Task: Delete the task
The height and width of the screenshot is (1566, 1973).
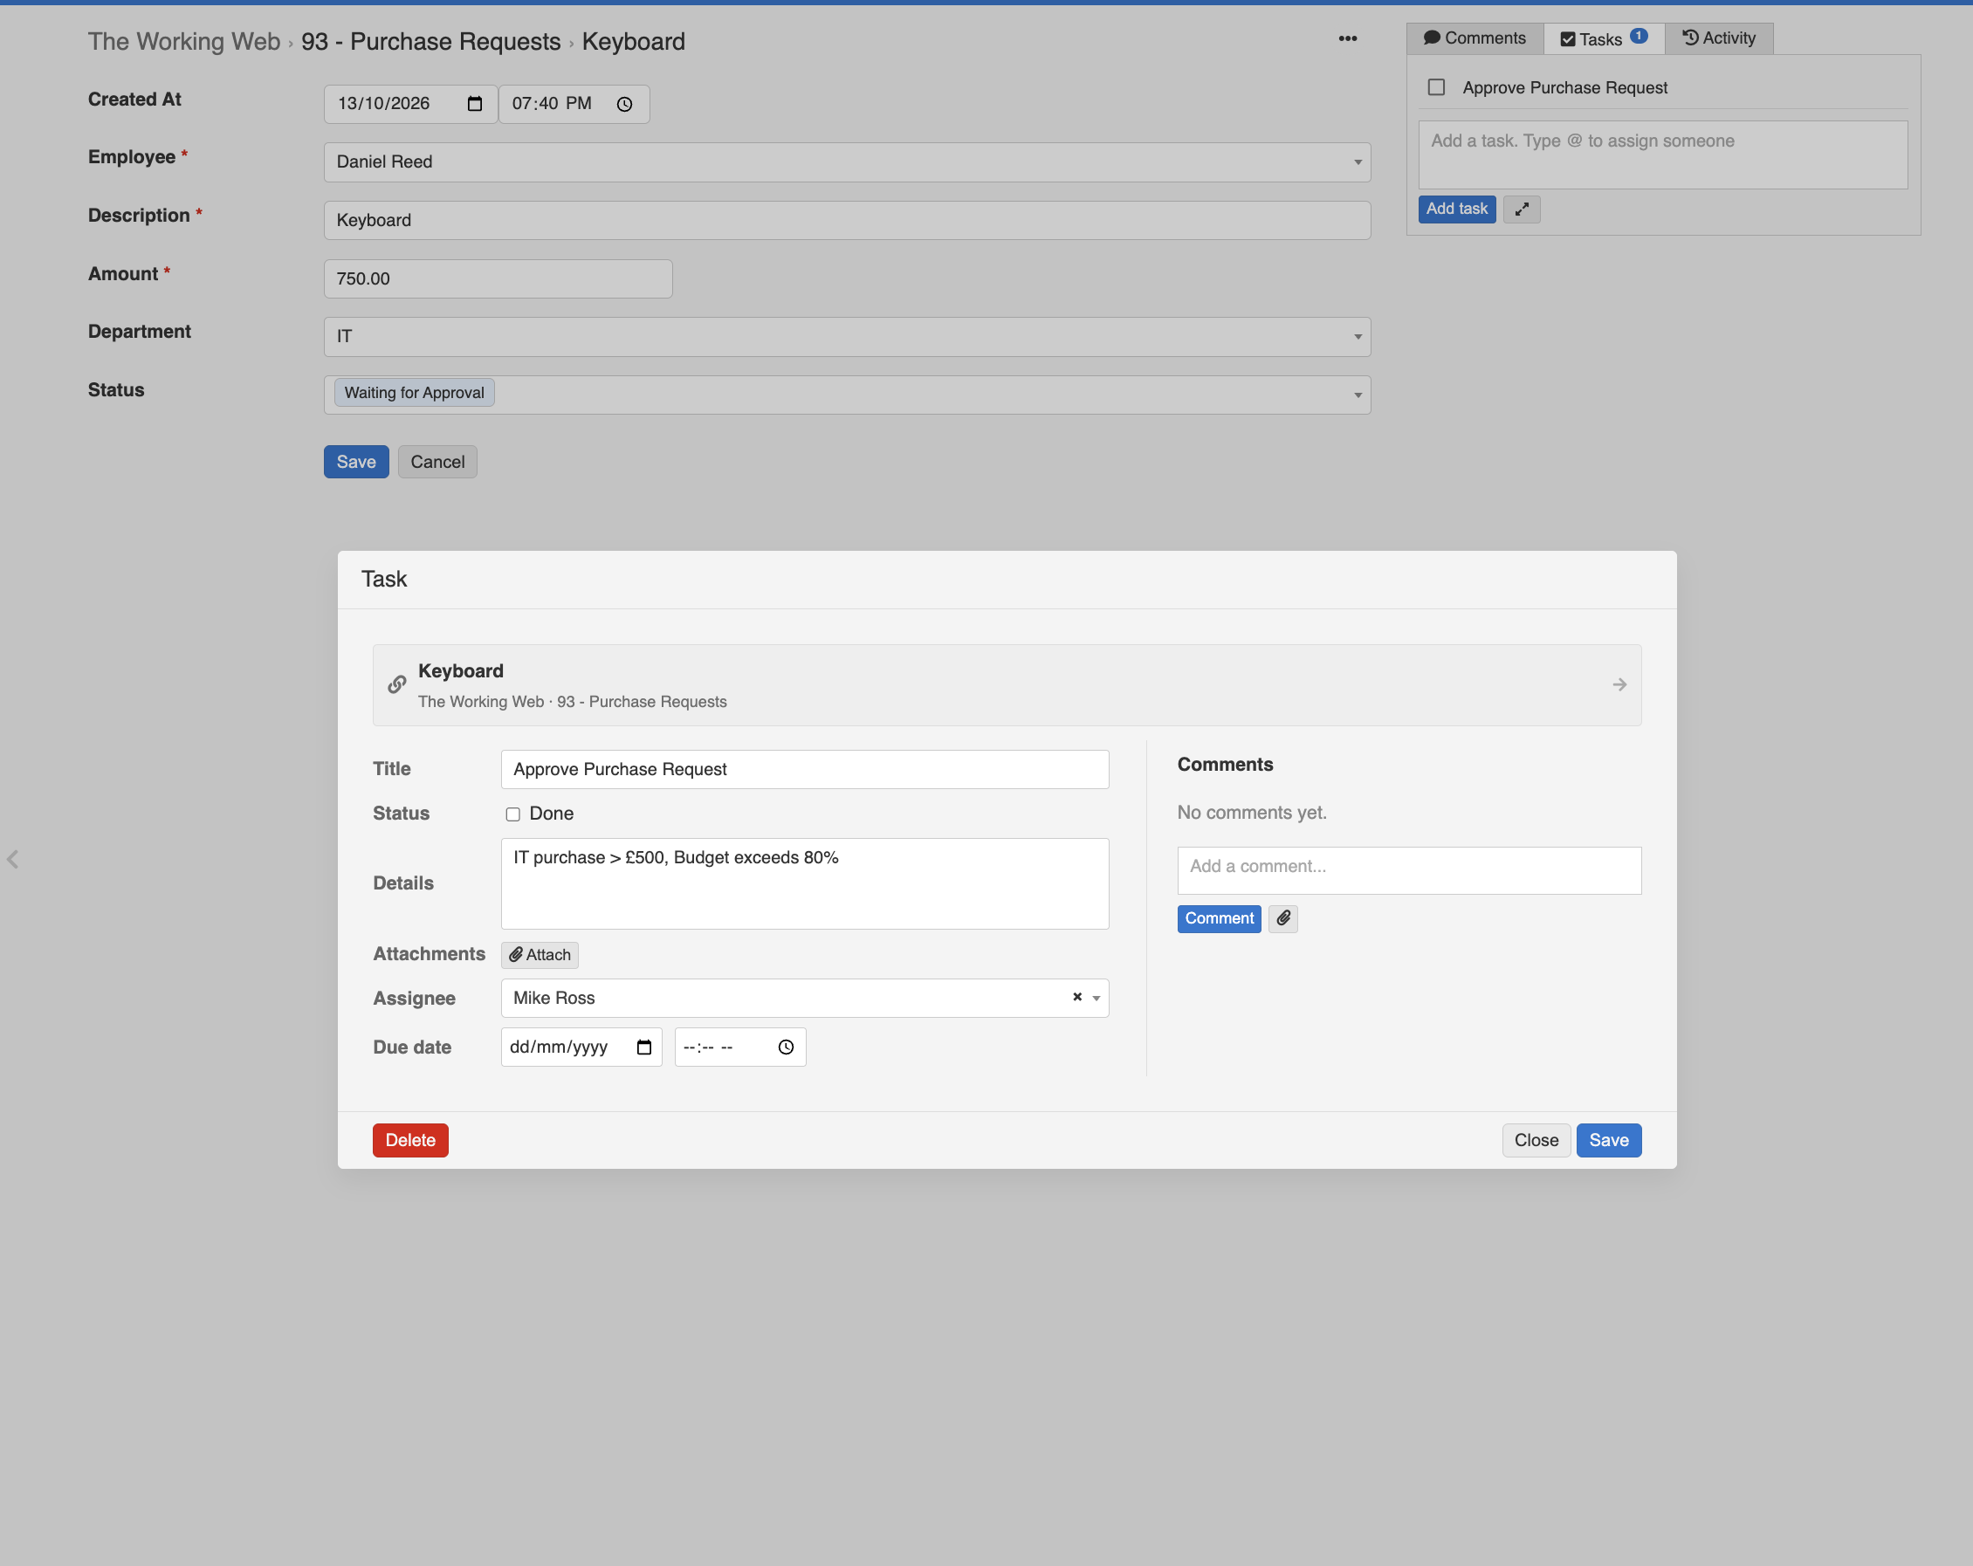Action: 410,1139
